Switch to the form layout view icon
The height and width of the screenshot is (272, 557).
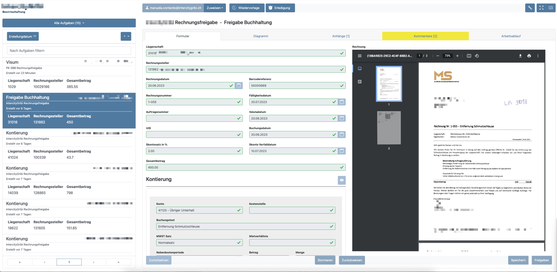[551, 8]
